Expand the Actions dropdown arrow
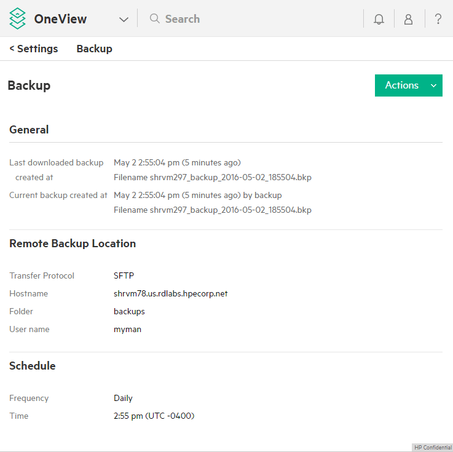 click(433, 85)
